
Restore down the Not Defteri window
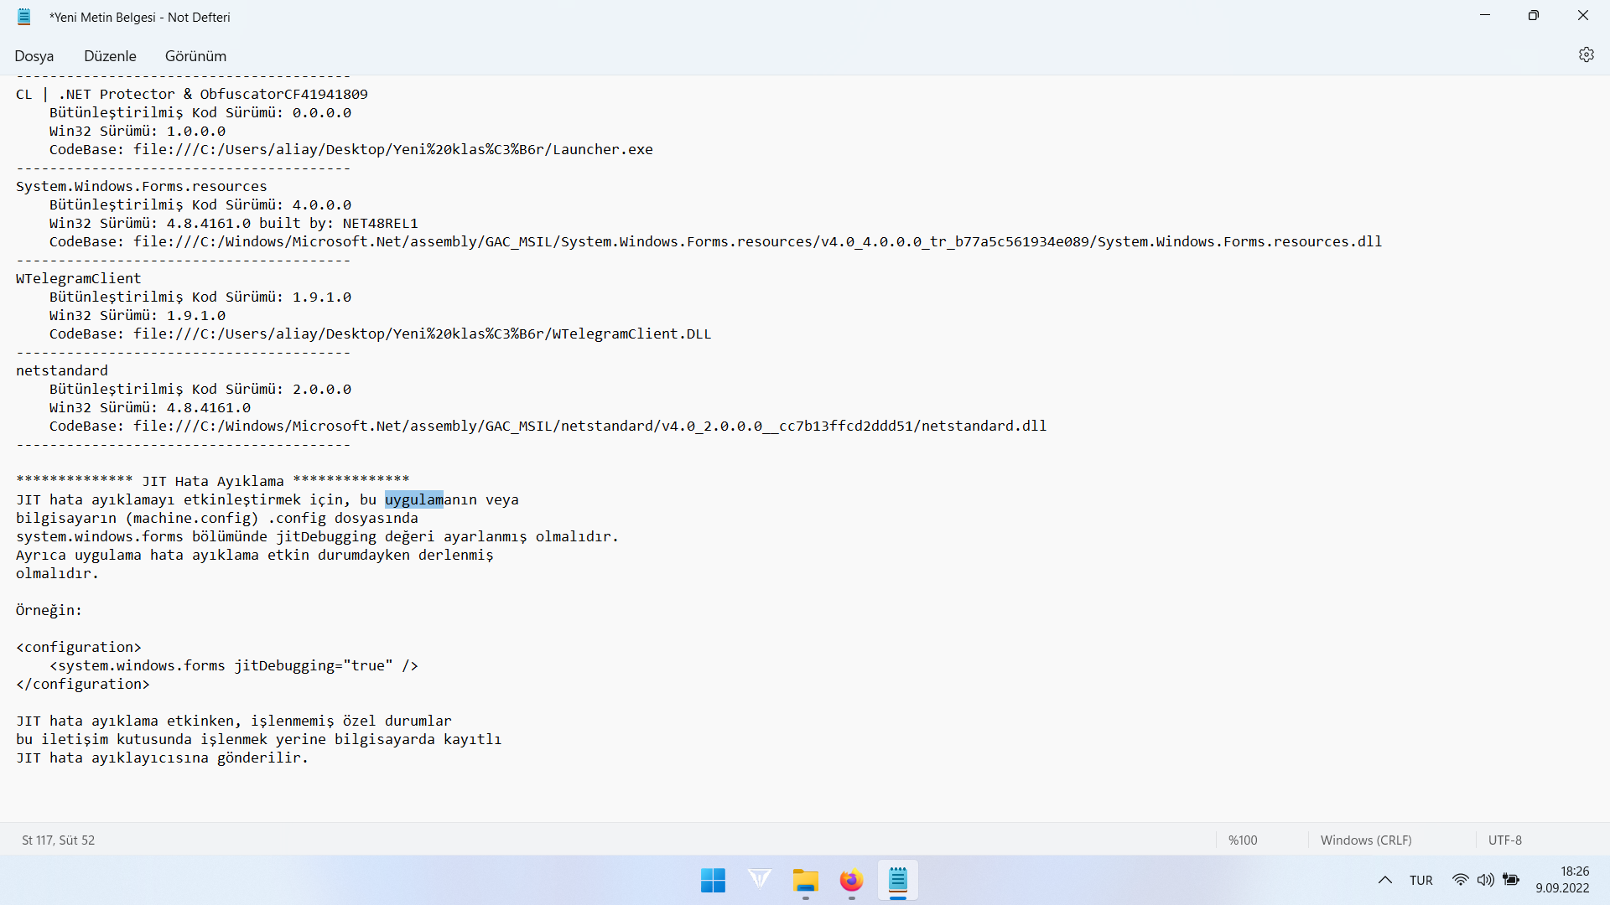pos(1534,15)
